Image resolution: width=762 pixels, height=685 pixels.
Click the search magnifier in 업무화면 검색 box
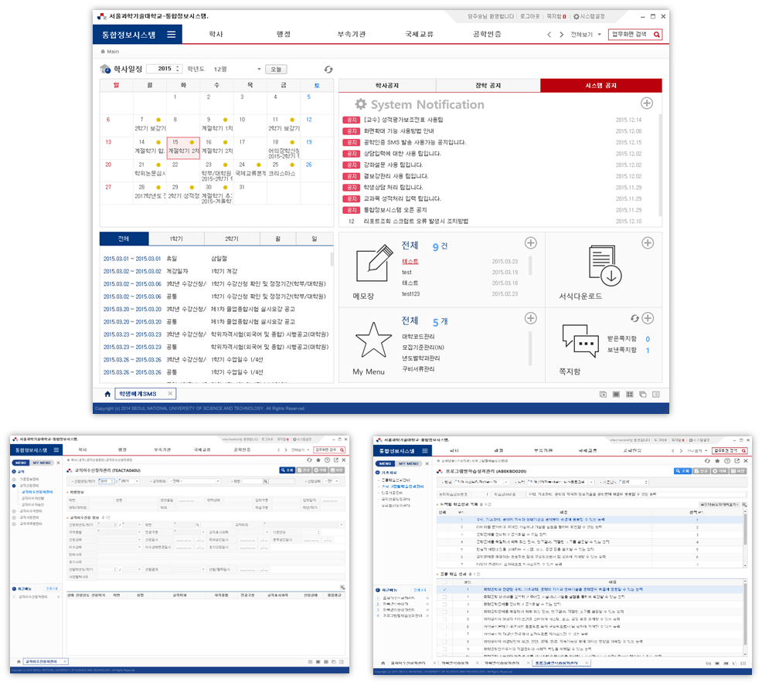coord(657,35)
